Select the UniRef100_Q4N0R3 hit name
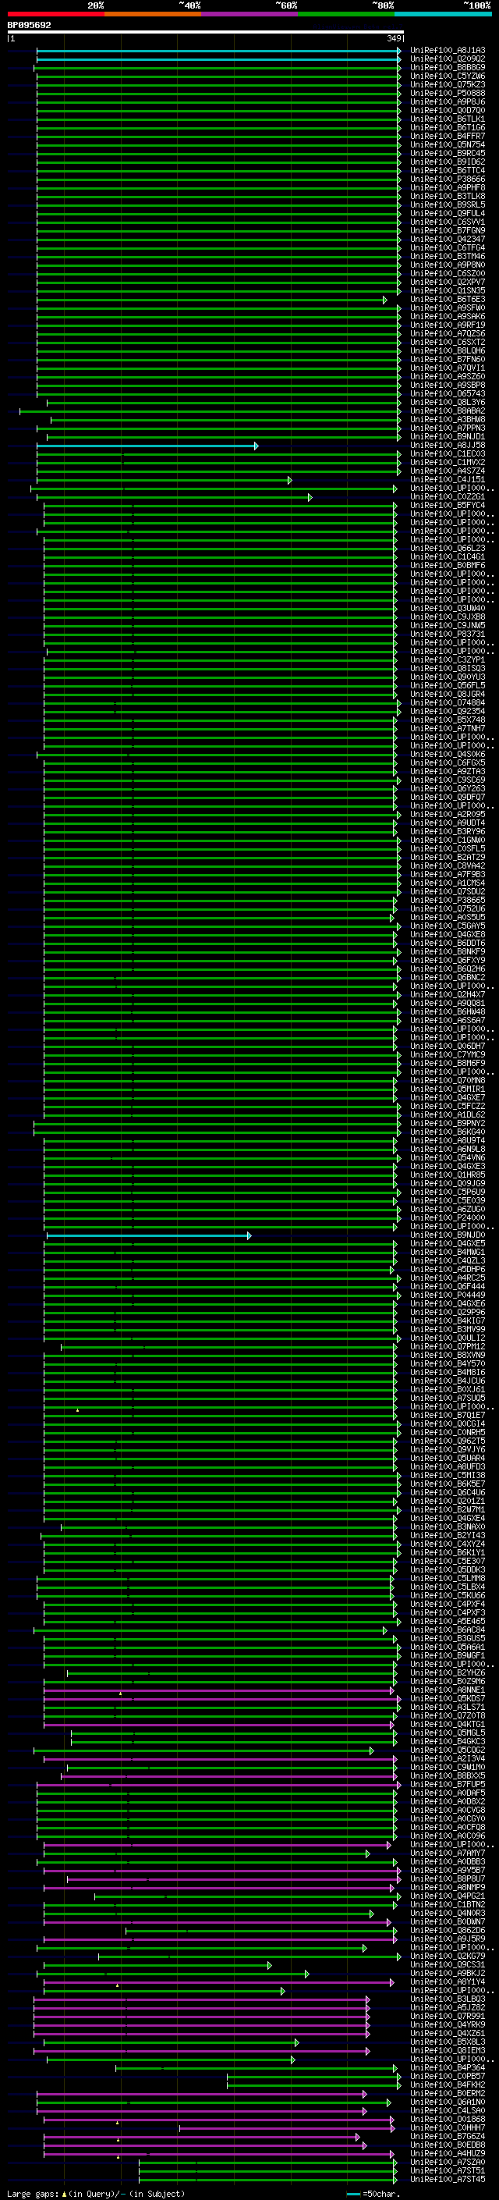This screenshot has width=499, height=2200. point(448,1913)
